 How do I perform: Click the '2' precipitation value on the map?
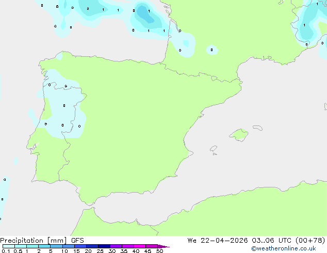coord(88,9)
